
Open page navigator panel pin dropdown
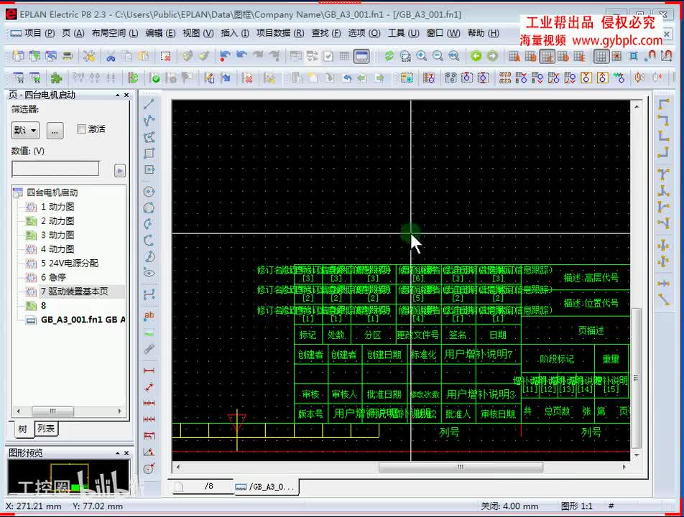point(117,95)
